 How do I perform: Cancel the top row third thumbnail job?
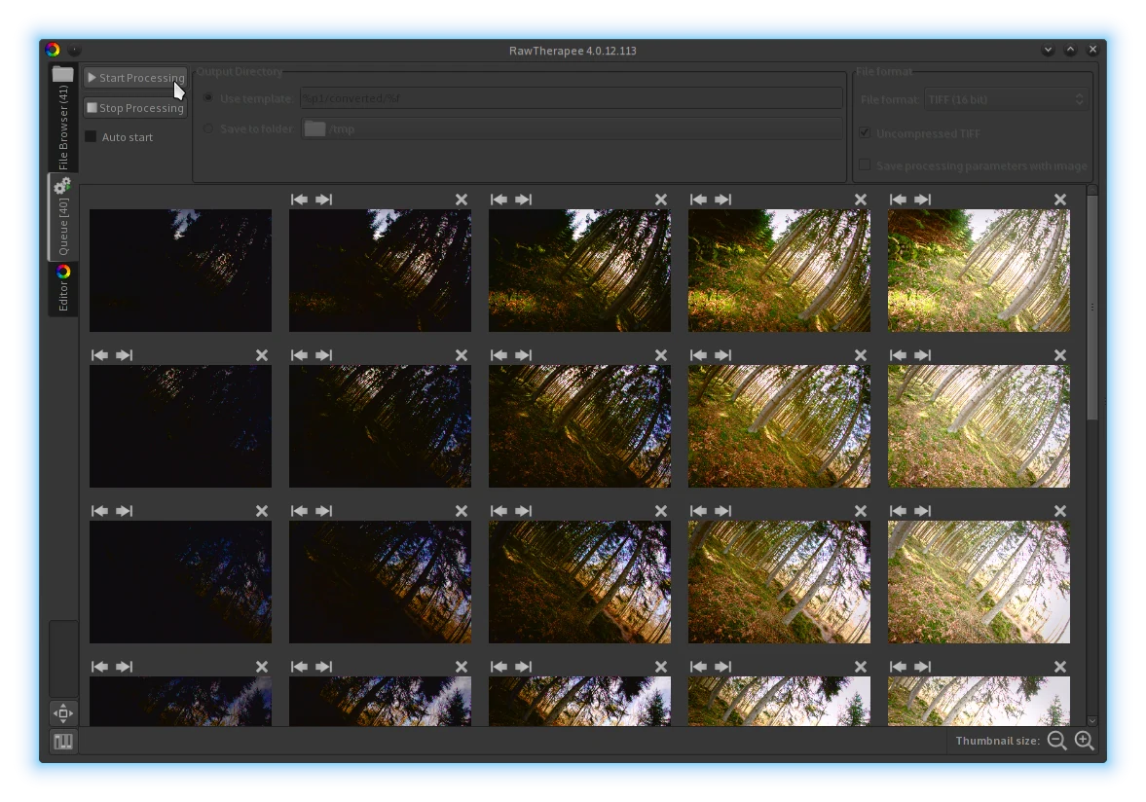pos(661,200)
